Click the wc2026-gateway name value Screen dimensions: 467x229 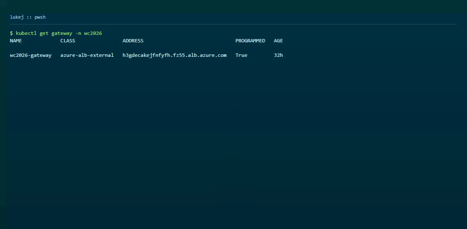click(x=31, y=56)
